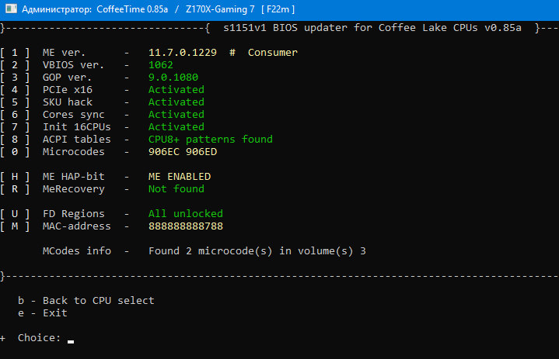This screenshot has height=359, width=559.
Task: Click the 'FD Regions' label
Action: point(73,214)
